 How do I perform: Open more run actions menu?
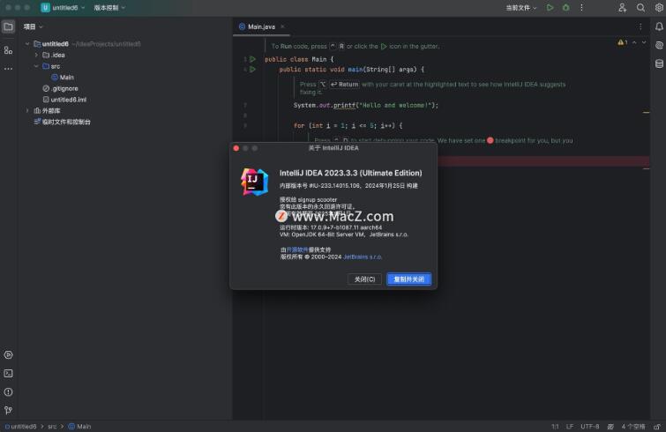(581, 8)
